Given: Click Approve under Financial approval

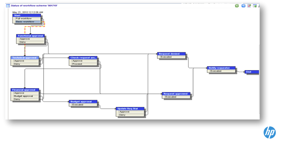Looking at the screenshot, I should pos(26,93).
